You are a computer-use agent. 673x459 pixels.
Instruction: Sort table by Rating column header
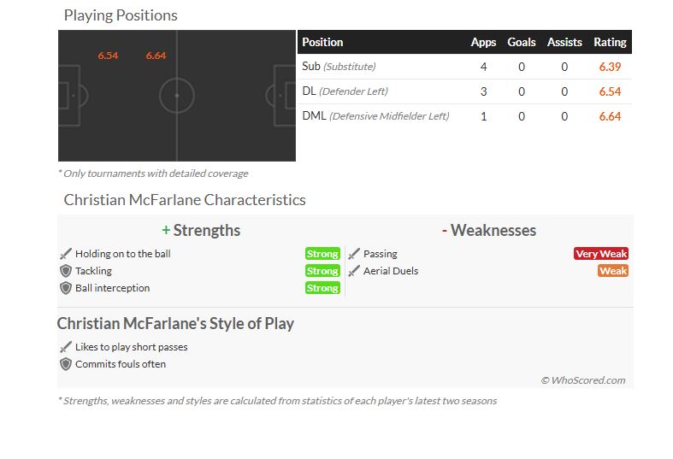coord(610,42)
